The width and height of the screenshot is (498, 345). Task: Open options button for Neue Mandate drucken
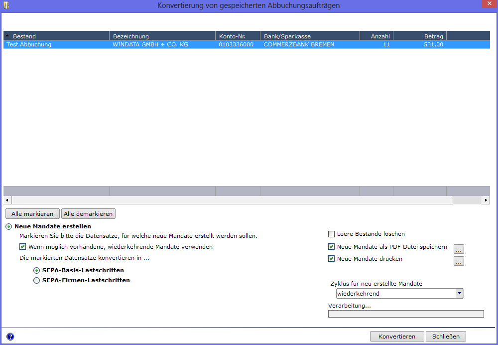[459, 261]
